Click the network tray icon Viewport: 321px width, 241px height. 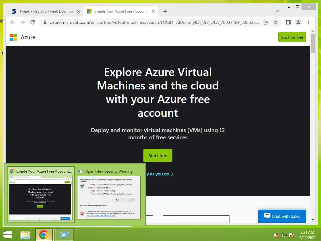point(284,235)
